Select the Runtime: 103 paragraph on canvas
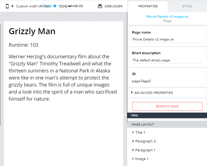The width and height of the screenshot is (207, 166). point(24,45)
